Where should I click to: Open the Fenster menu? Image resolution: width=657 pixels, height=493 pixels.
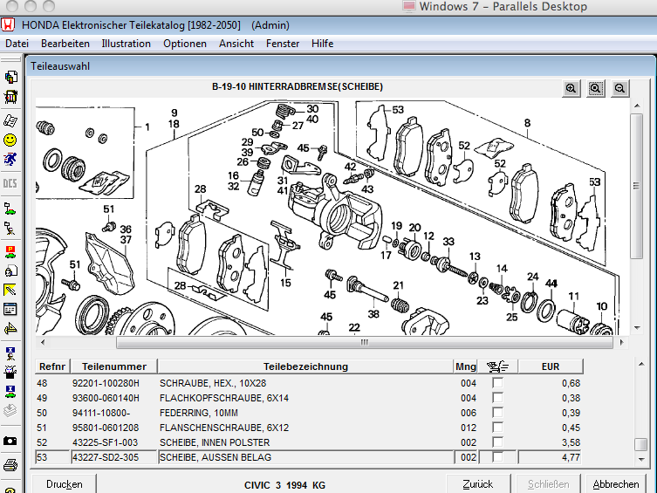(283, 44)
